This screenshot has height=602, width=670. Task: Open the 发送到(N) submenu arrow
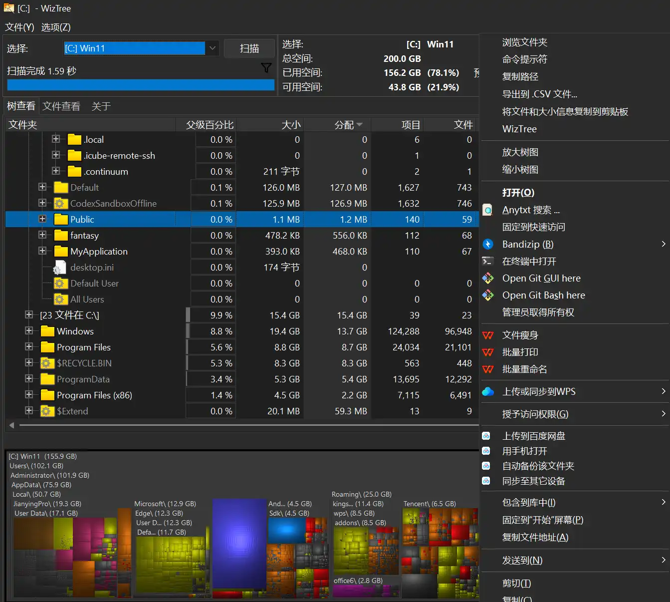[x=664, y=560]
